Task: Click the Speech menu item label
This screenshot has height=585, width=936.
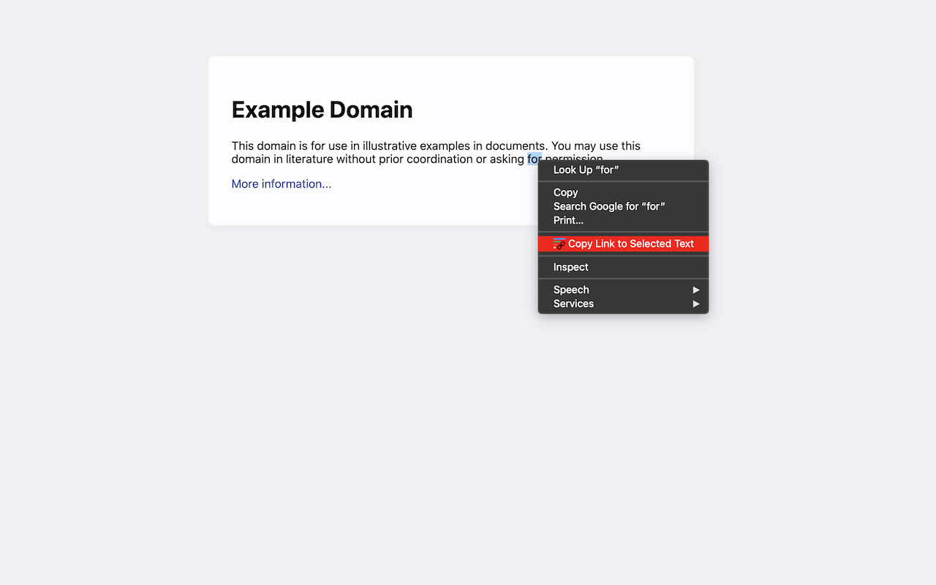Action: [571, 290]
